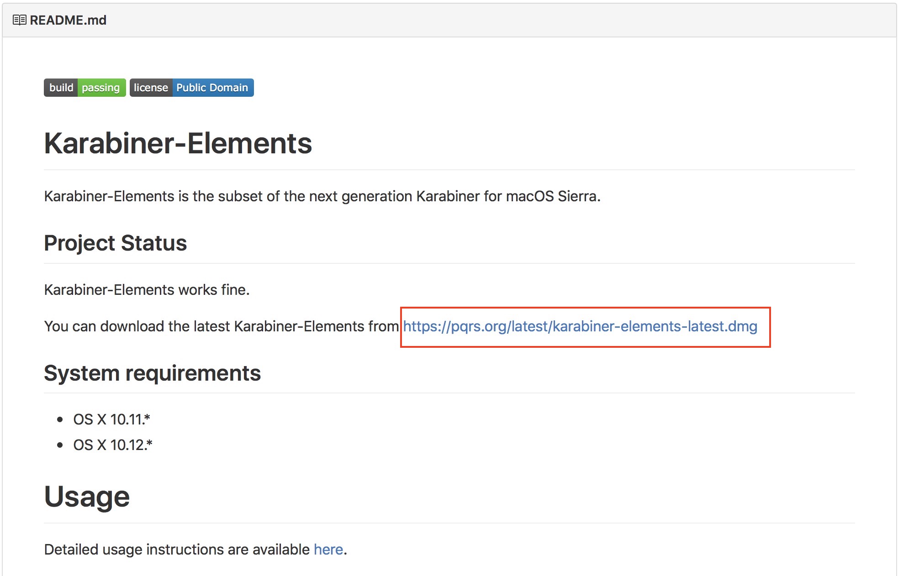
Task: Open the karabiner-elements-latest.dmg download link
Action: point(580,326)
